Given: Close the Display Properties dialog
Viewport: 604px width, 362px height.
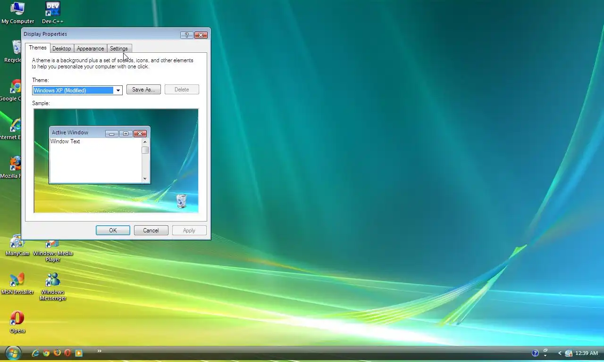Looking at the screenshot, I should coord(201,35).
